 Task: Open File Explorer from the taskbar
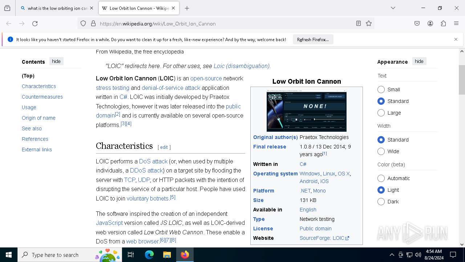point(167,255)
